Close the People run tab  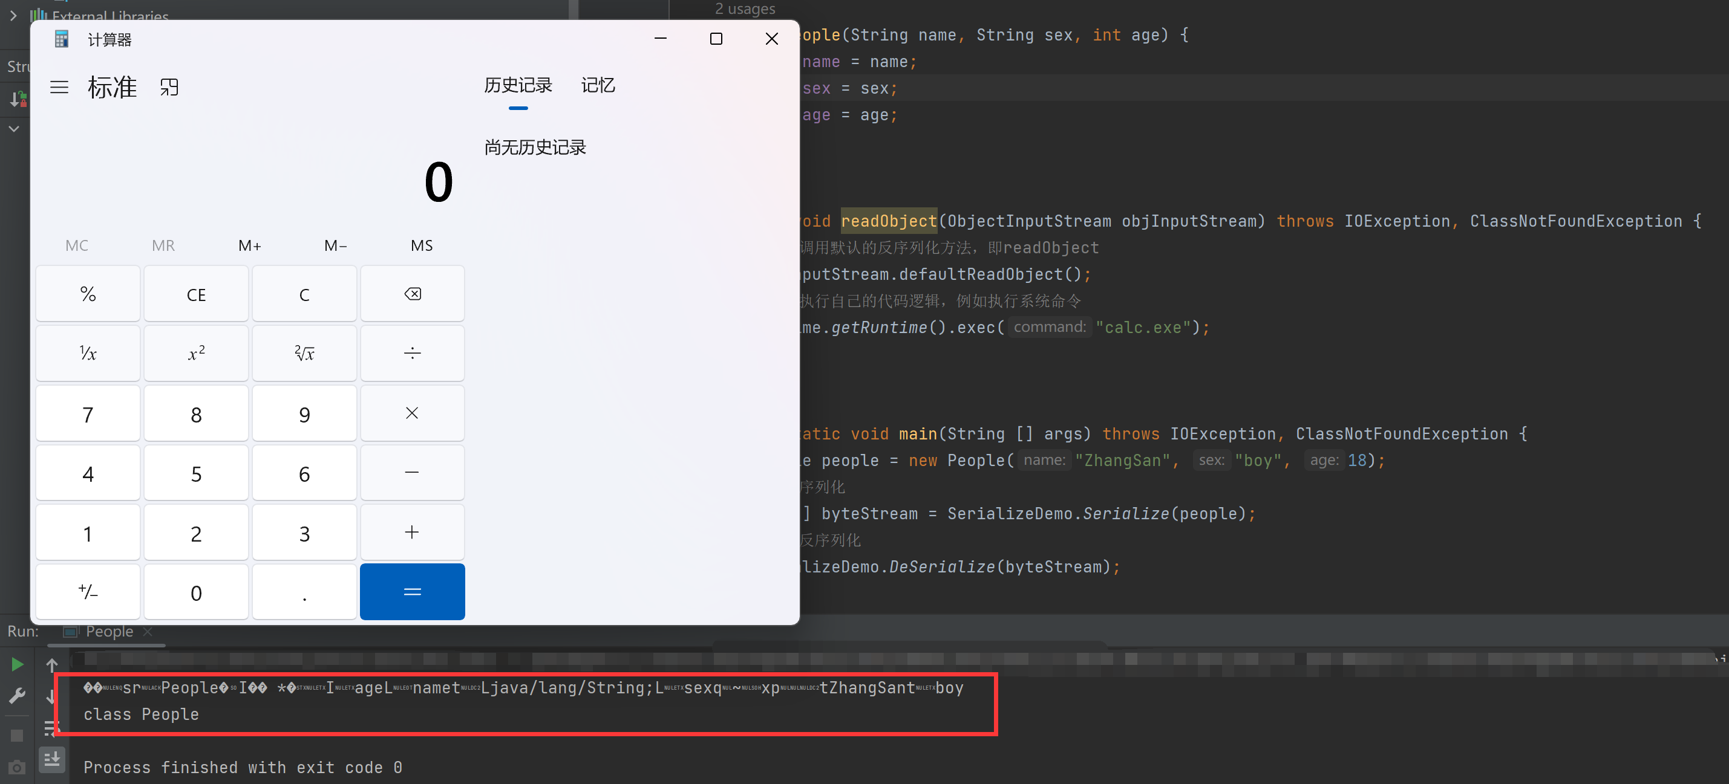[148, 631]
